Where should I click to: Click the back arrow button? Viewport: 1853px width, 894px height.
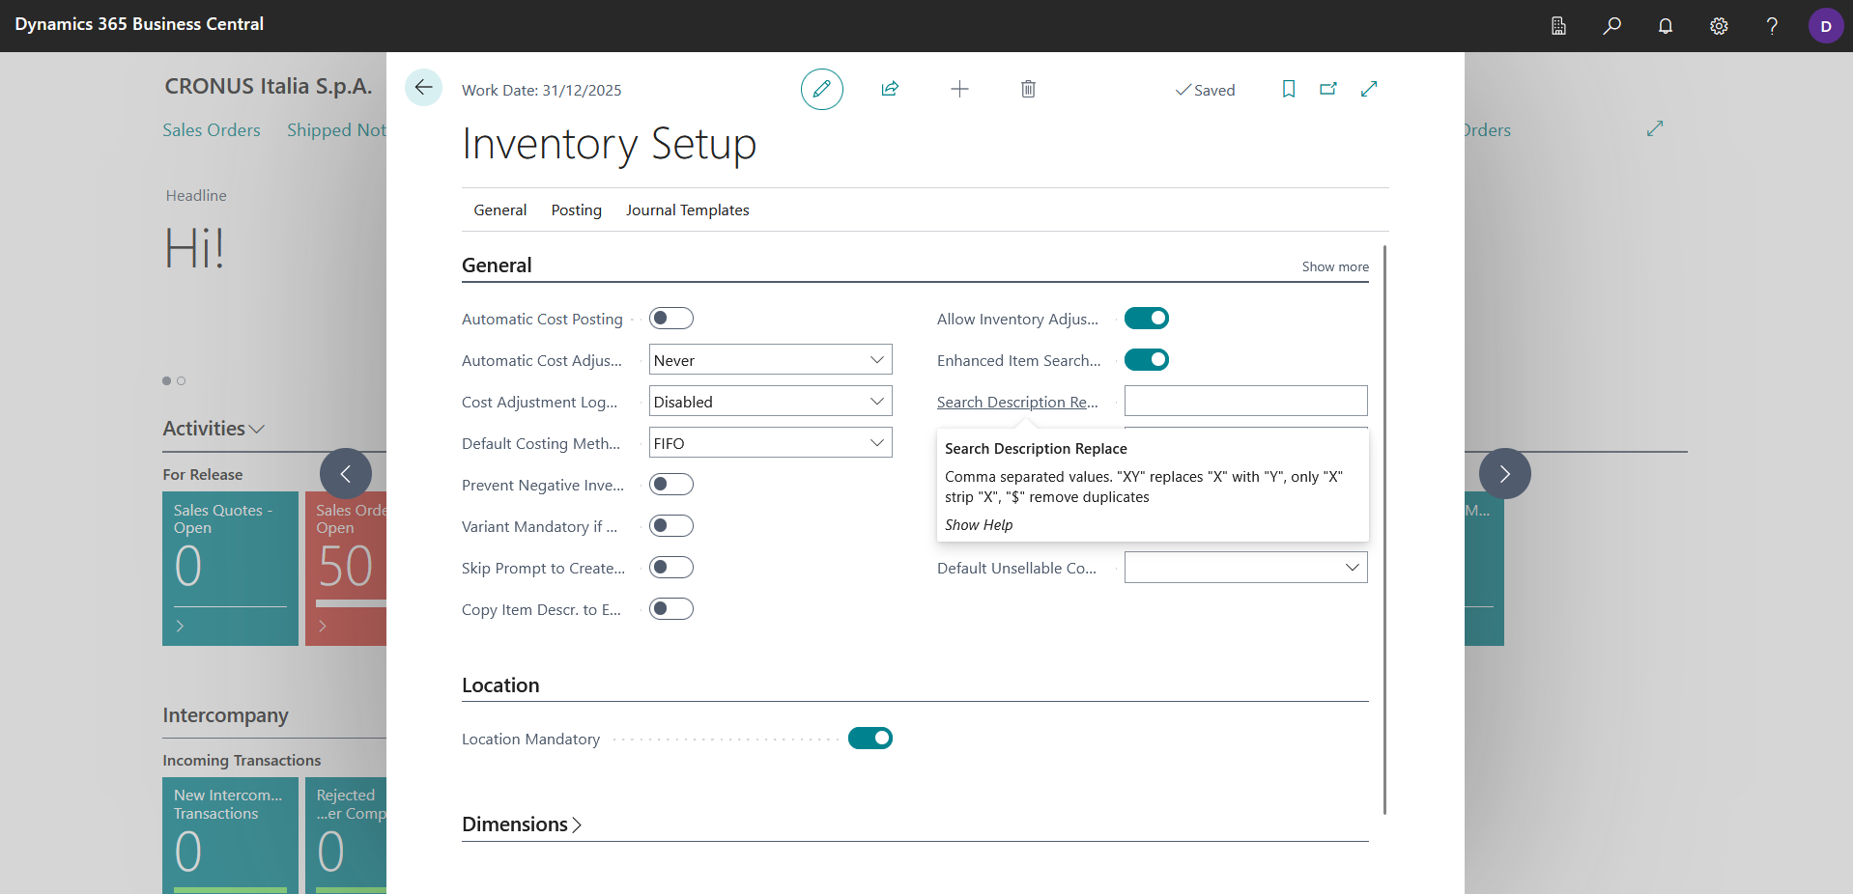click(x=423, y=88)
